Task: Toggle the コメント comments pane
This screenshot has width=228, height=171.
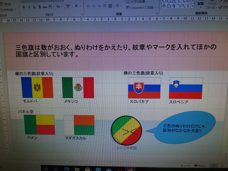Action: (x=199, y=166)
